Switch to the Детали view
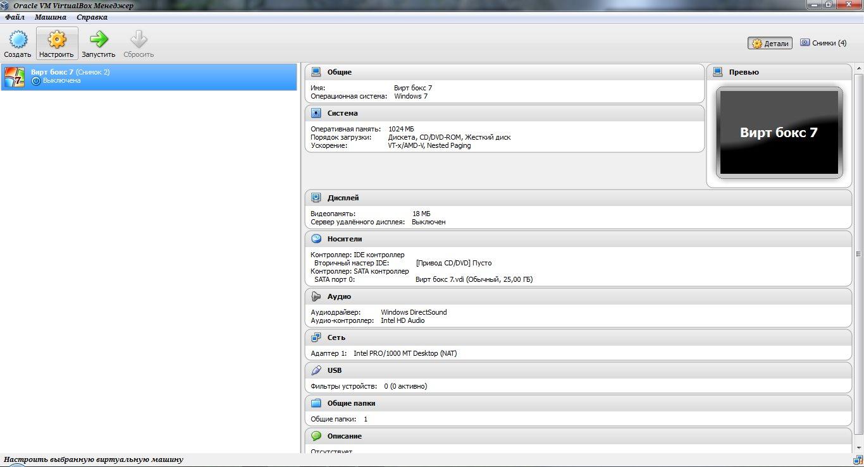The height and width of the screenshot is (467, 864). [x=770, y=43]
